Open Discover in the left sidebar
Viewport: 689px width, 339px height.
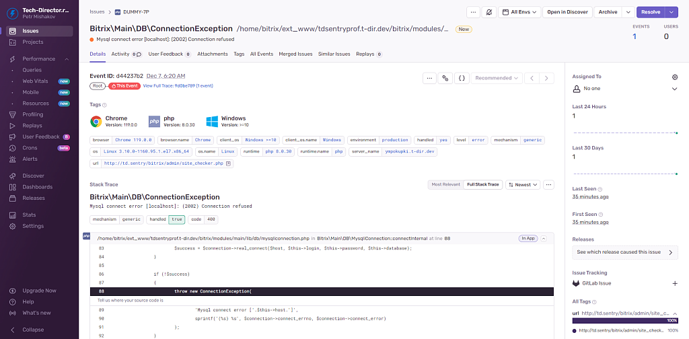pos(33,176)
